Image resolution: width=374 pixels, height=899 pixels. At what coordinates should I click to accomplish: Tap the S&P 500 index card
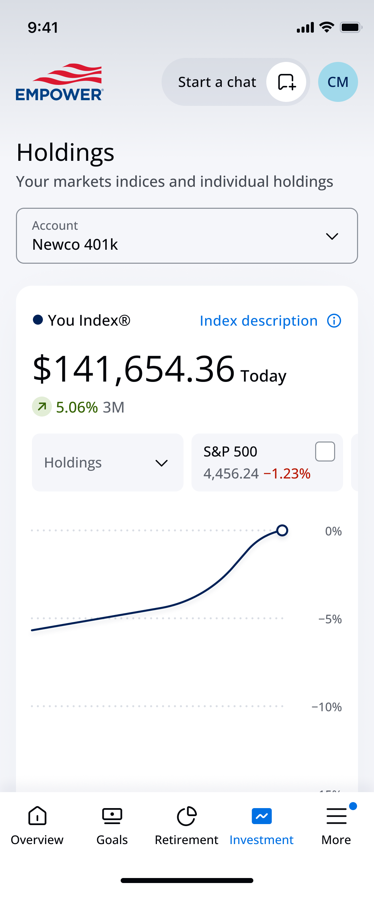[x=267, y=462]
